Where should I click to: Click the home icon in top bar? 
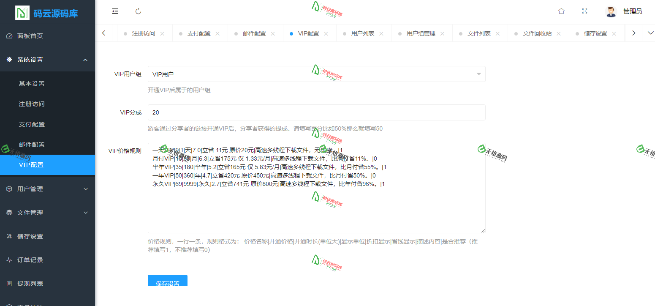pos(561,11)
